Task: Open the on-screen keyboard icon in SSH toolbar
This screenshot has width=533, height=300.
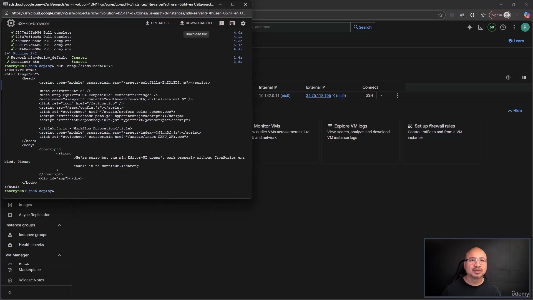Action: (x=232, y=23)
